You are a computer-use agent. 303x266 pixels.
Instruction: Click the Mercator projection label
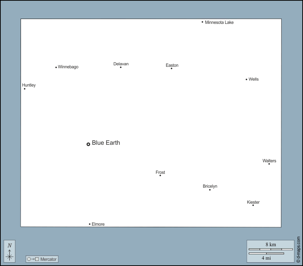(x=48, y=259)
